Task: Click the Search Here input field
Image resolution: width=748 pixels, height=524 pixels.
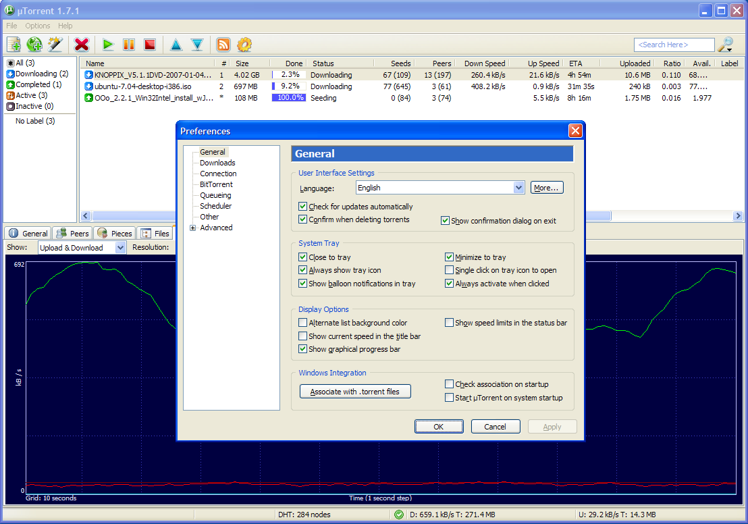Action: (x=674, y=45)
